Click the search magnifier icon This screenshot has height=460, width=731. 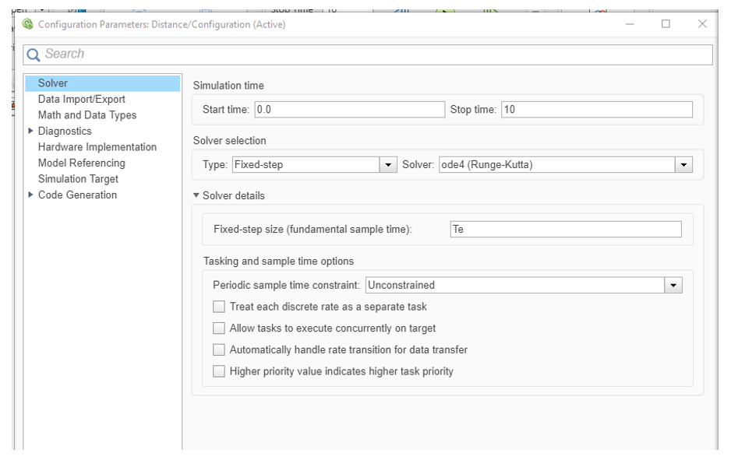[x=32, y=54]
